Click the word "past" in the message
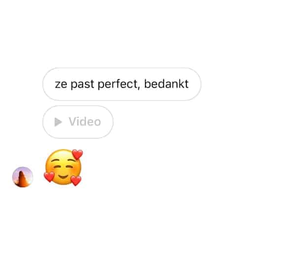 click(82, 85)
